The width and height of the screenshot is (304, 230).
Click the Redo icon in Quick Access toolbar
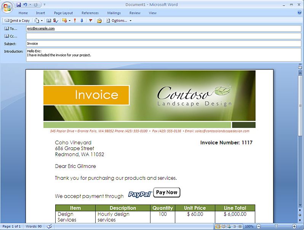point(36,5)
